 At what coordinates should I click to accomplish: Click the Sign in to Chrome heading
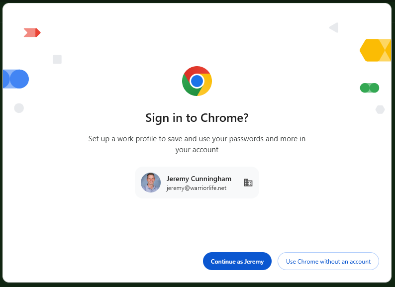click(x=197, y=118)
